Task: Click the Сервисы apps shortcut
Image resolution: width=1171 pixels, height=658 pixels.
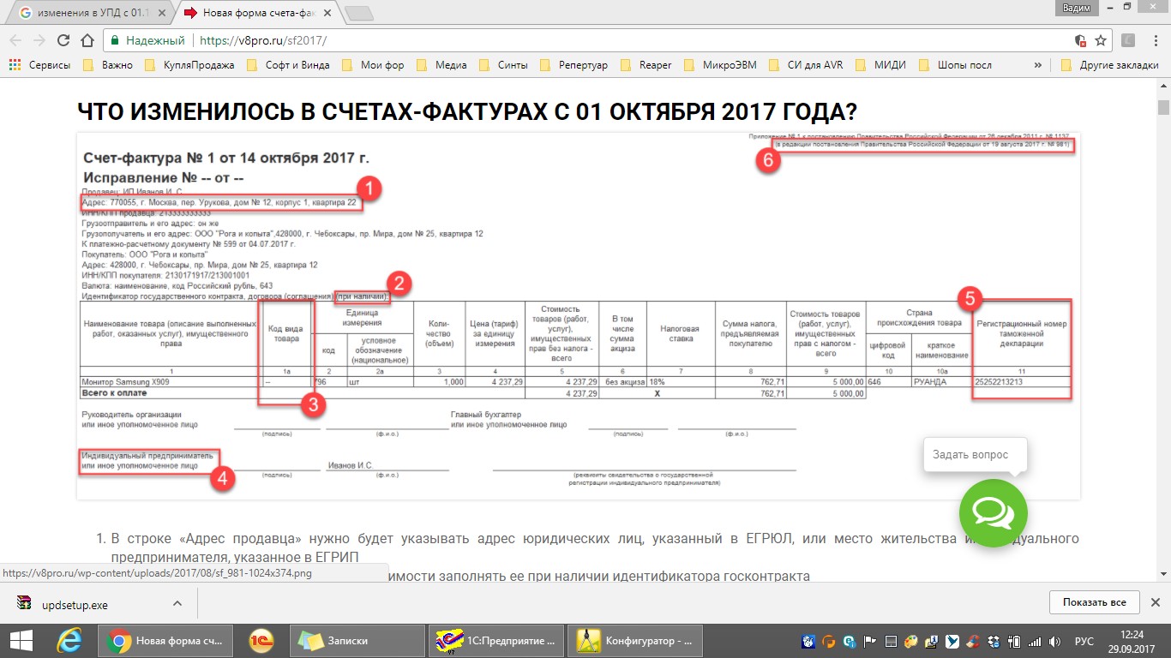Action: tap(40, 65)
